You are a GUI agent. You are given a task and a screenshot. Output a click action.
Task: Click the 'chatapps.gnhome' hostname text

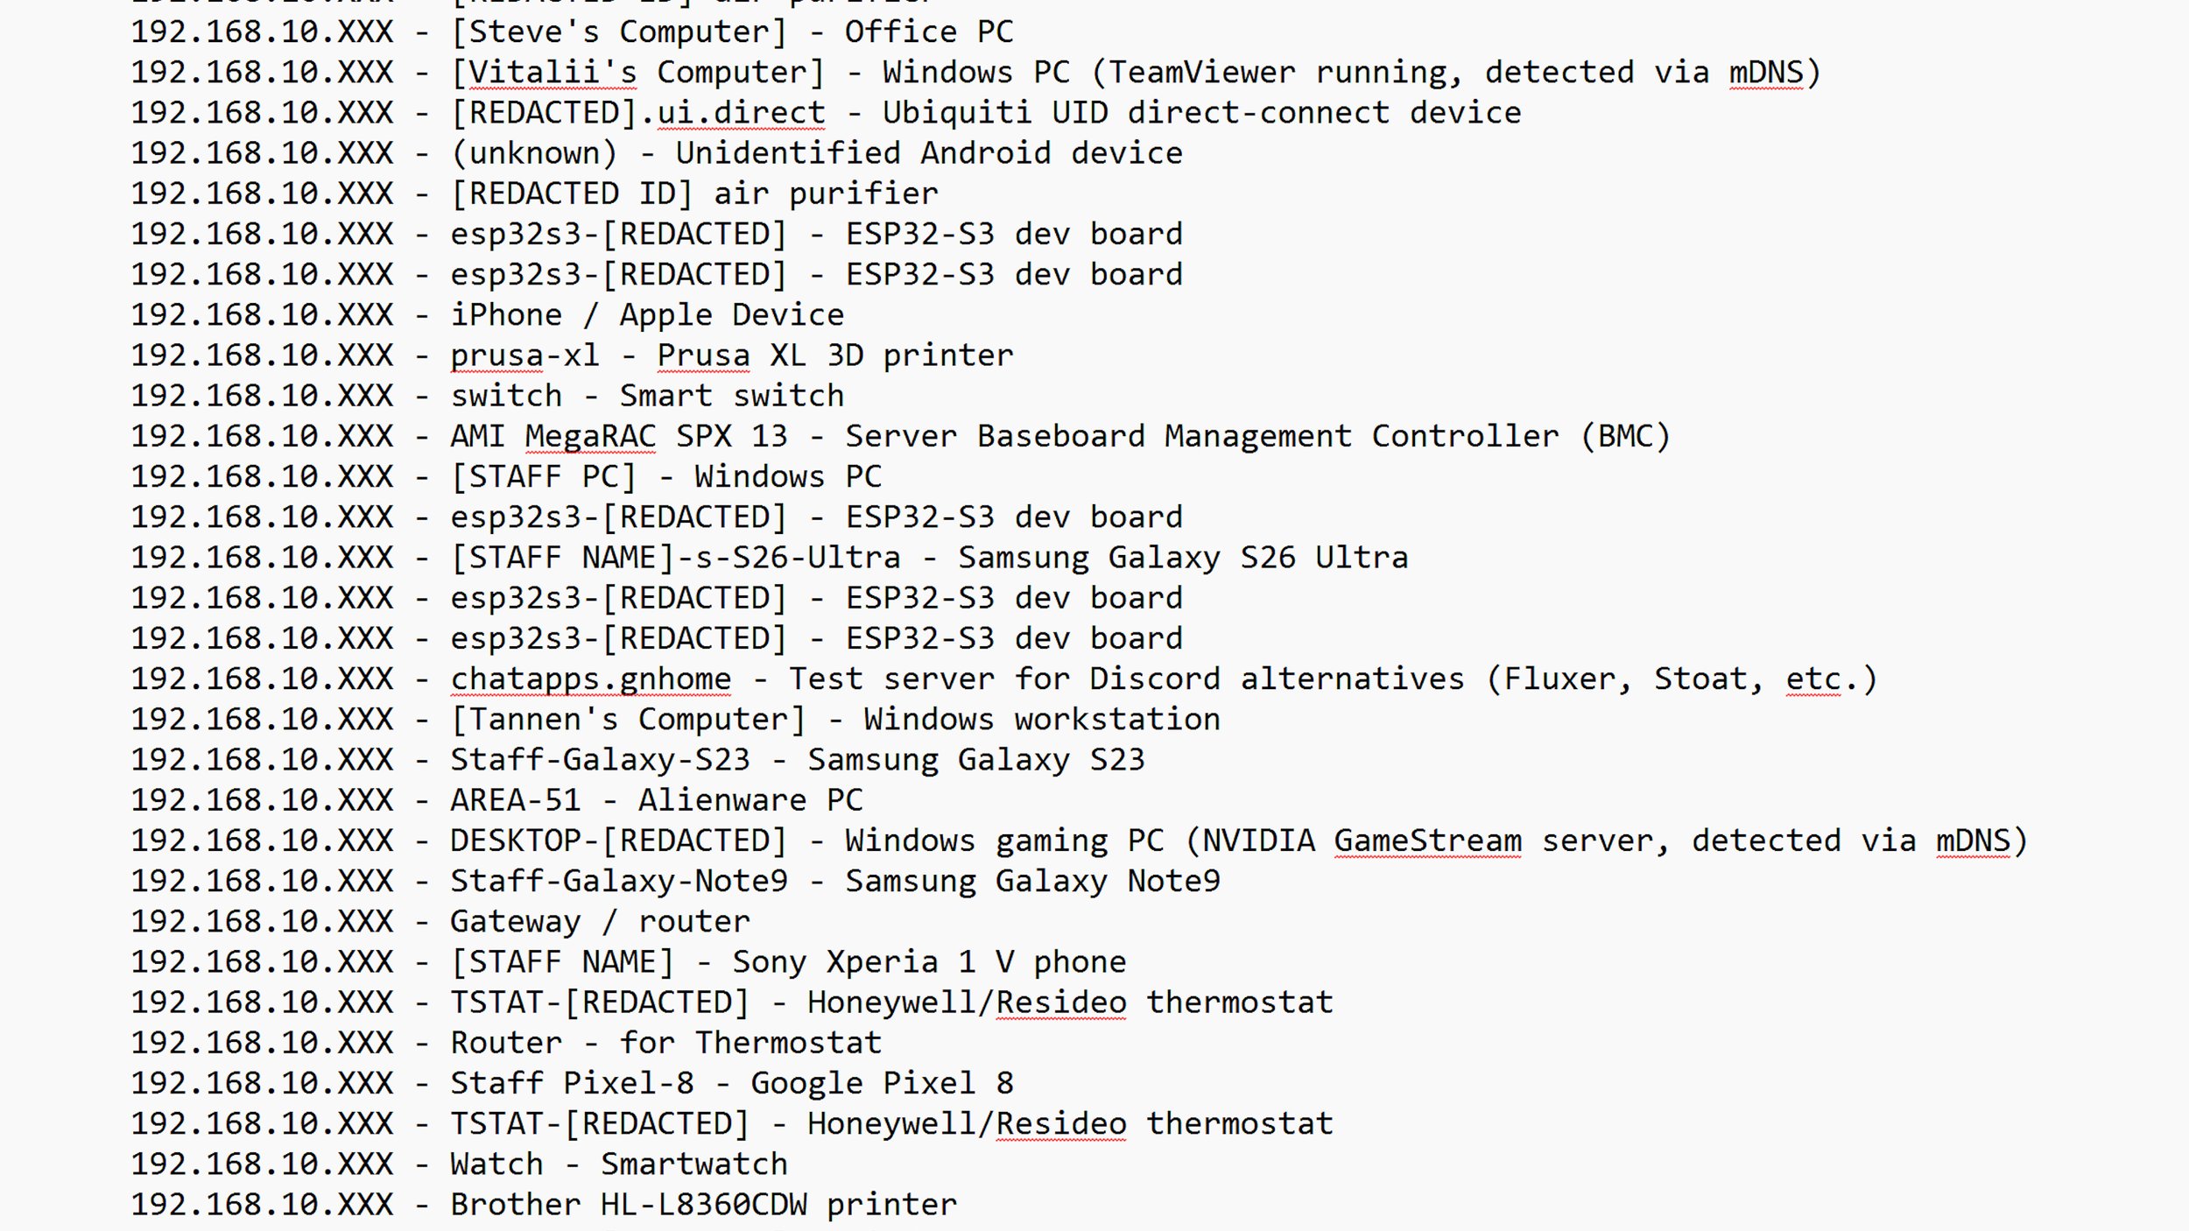pyautogui.click(x=591, y=679)
